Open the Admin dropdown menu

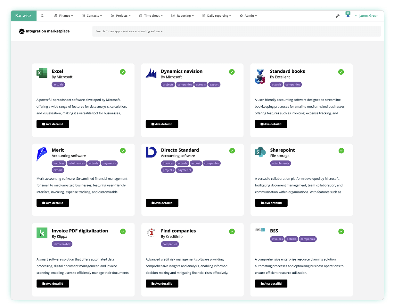point(248,15)
